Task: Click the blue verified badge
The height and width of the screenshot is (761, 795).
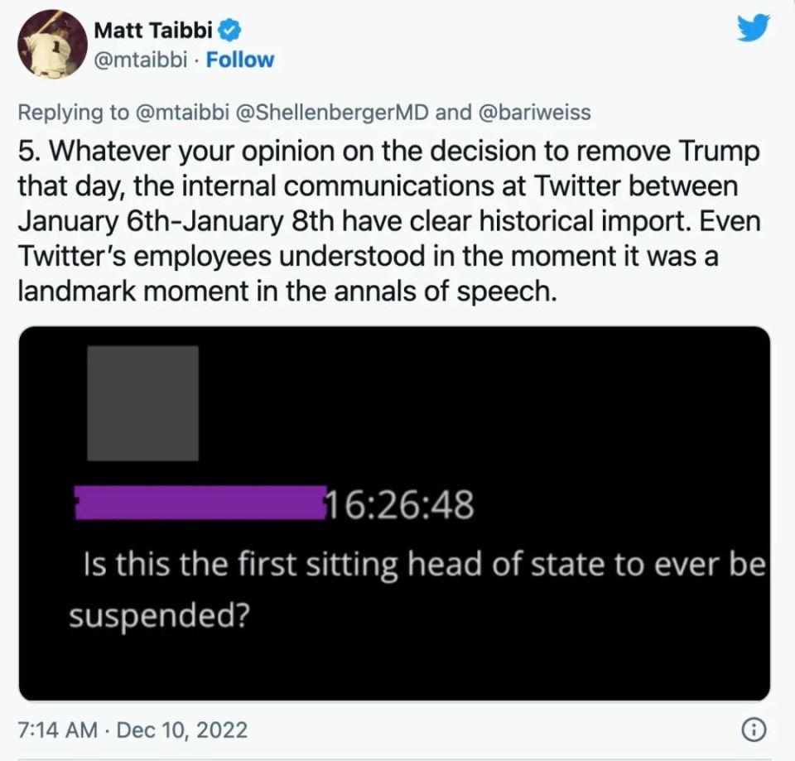Action: click(x=231, y=31)
